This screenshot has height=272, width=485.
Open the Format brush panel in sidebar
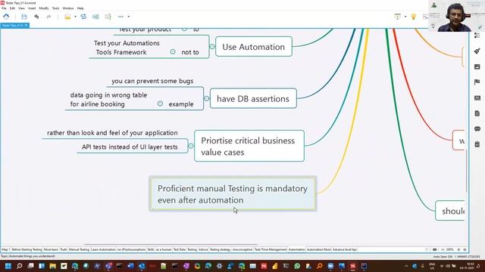[x=477, y=51]
